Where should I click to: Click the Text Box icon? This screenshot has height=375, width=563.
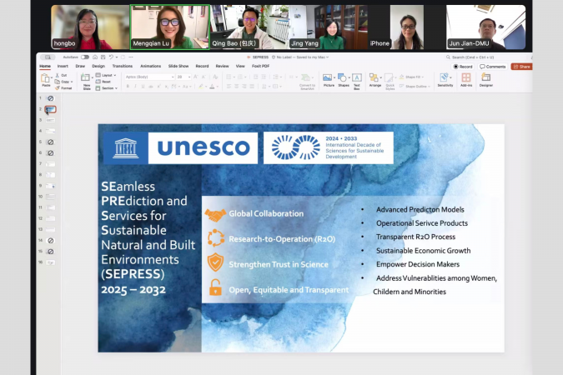point(356,77)
